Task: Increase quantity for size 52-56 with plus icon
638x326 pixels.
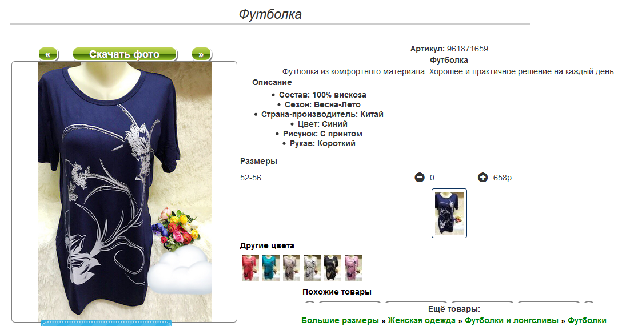Action: tap(483, 178)
